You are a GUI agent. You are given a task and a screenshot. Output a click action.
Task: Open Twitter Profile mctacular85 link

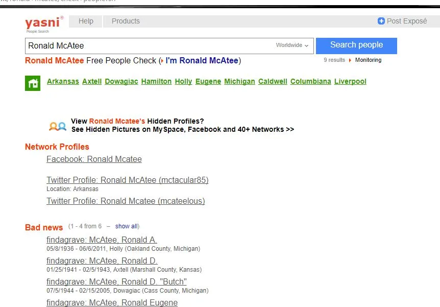pyautogui.click(x=128, y=180)
